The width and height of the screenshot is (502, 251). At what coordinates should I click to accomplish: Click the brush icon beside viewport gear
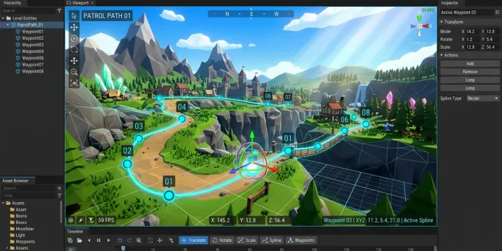coord(81,220)
